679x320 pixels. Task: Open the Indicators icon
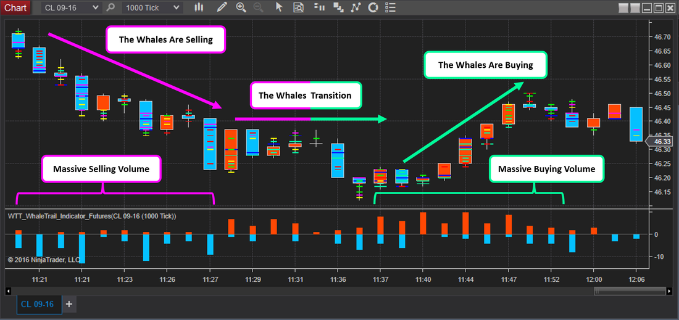pyautogui.click(x=355, y=7)
